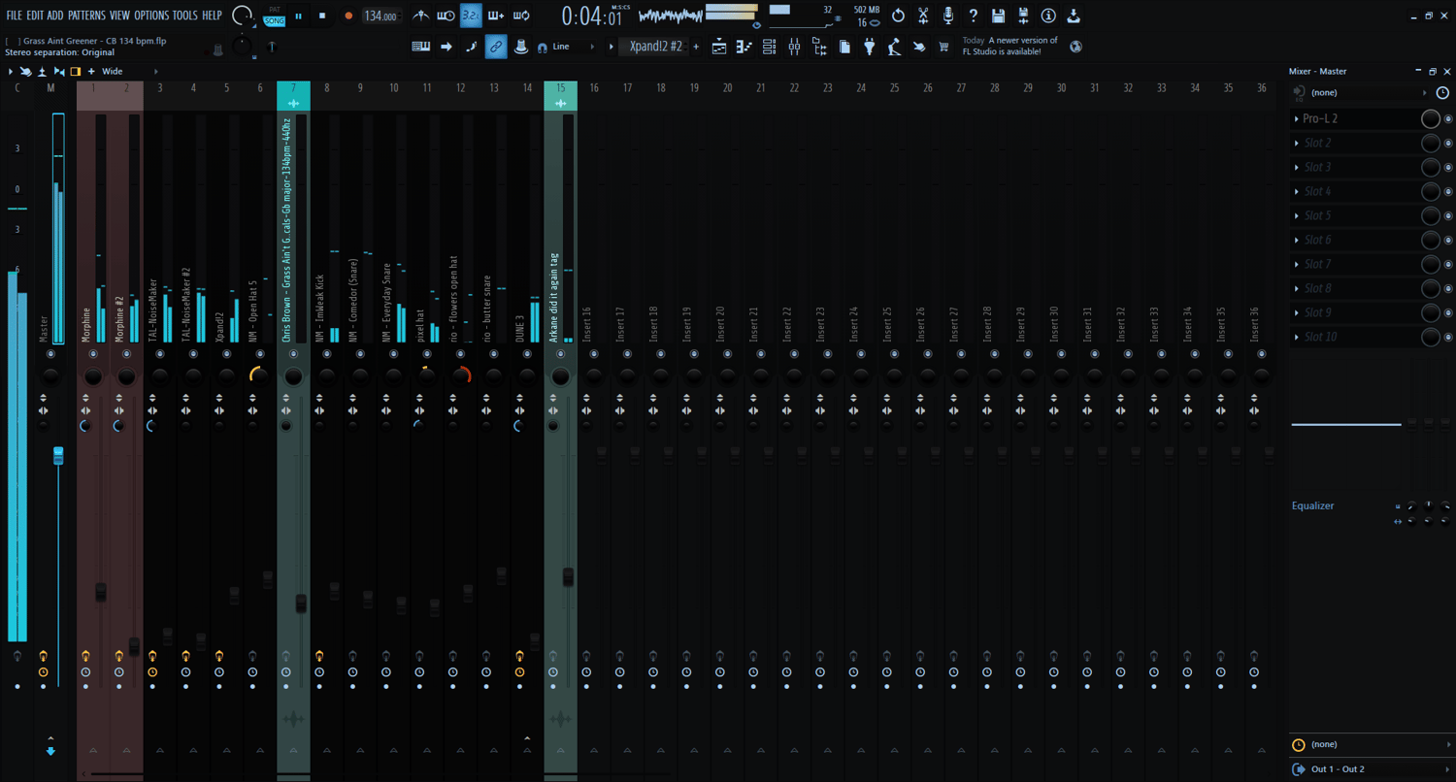Image resolution: width=1456 pixels, height=782 pixels.
Task: Click the Equalizer label in mixer panel
Action: 1312,505
